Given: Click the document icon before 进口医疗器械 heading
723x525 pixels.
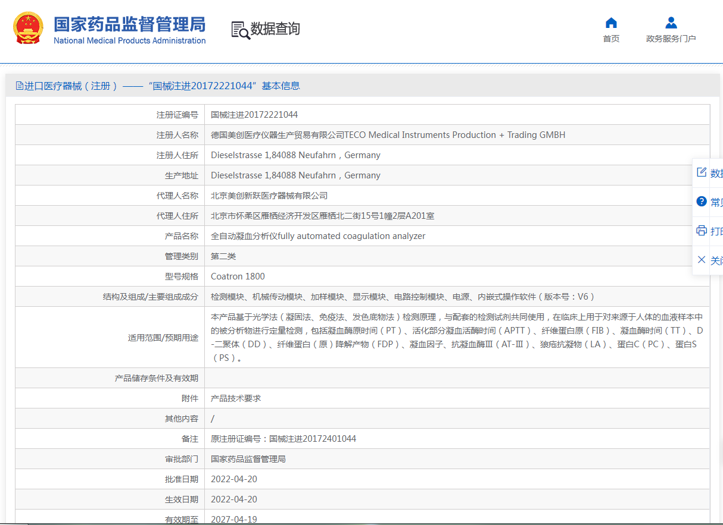Looking at the screenshot, I should click(19, 86).
